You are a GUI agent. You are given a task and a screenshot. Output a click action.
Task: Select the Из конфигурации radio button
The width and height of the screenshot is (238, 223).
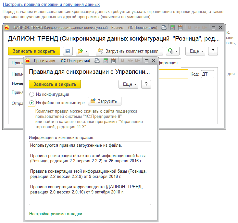tap(31, 94)
